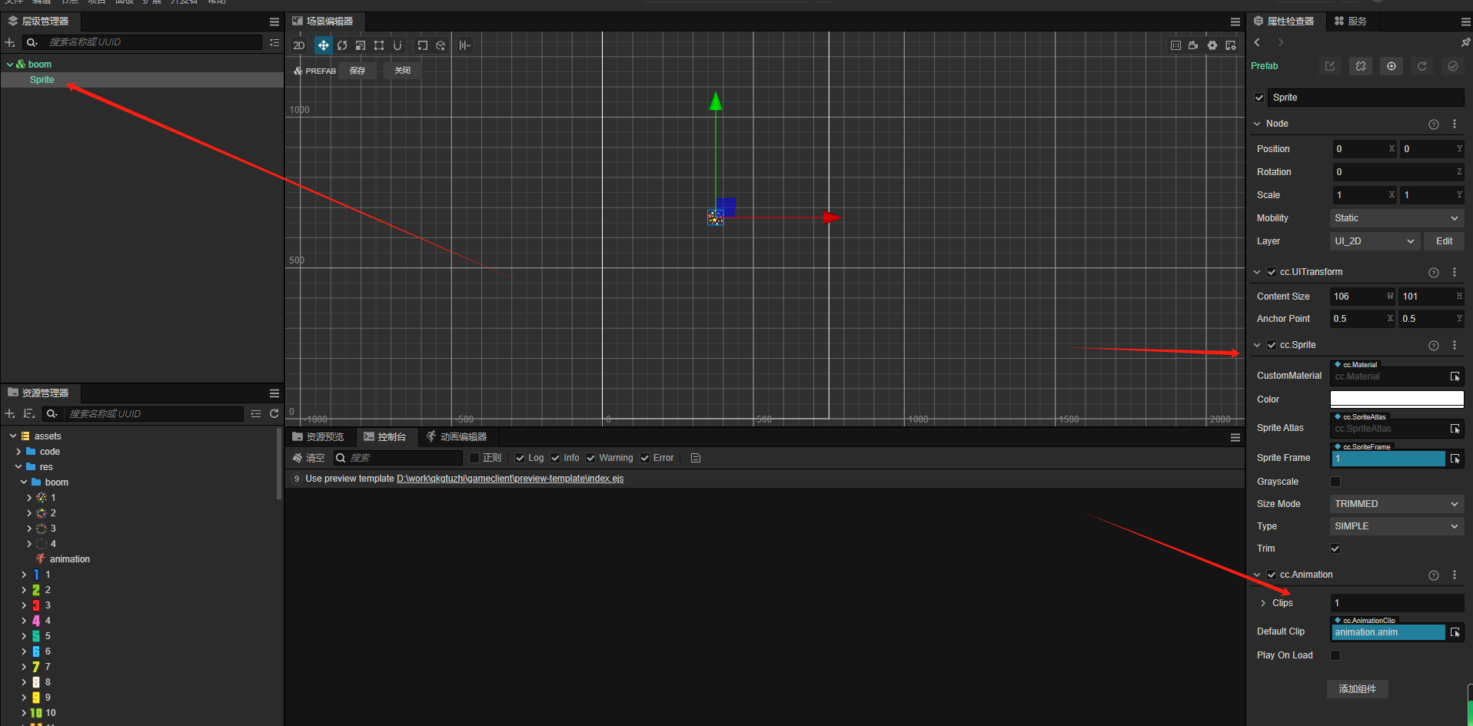Screen dimensions: 1473x726
Task: Apply prefab changes checkmark icon
Action: (x=1453, y=66)
